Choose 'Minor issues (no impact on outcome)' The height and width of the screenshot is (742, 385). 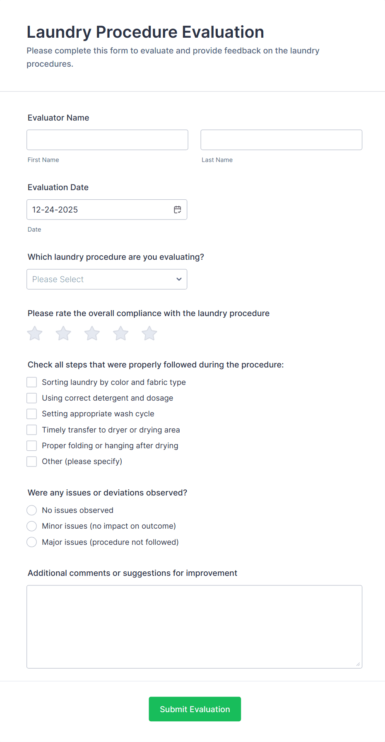coord(32,526)
